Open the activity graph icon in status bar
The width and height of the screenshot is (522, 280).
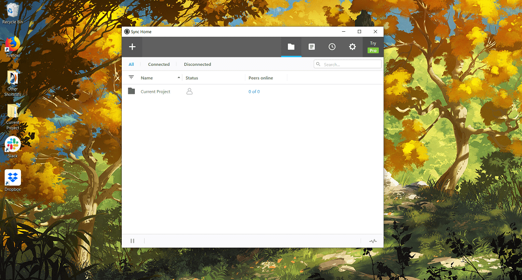373,241
